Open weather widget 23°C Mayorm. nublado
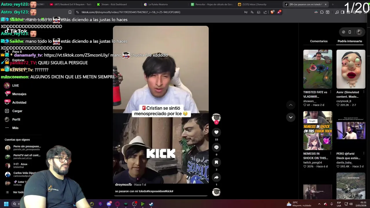The width and height of the screenshot is (370, 208). click(x=299, y=204)
